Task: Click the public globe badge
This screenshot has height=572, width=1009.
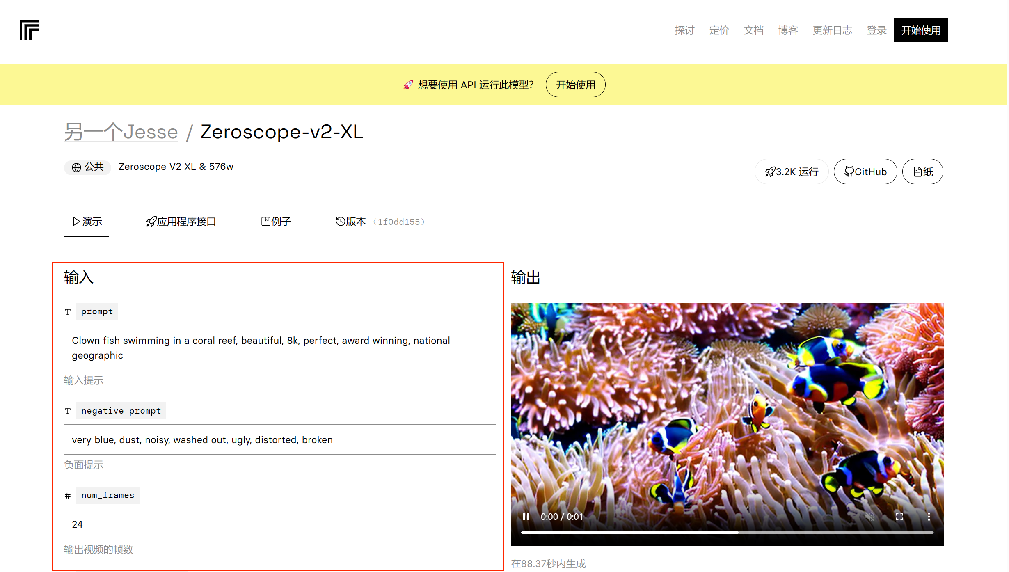Action: [87, 167]
